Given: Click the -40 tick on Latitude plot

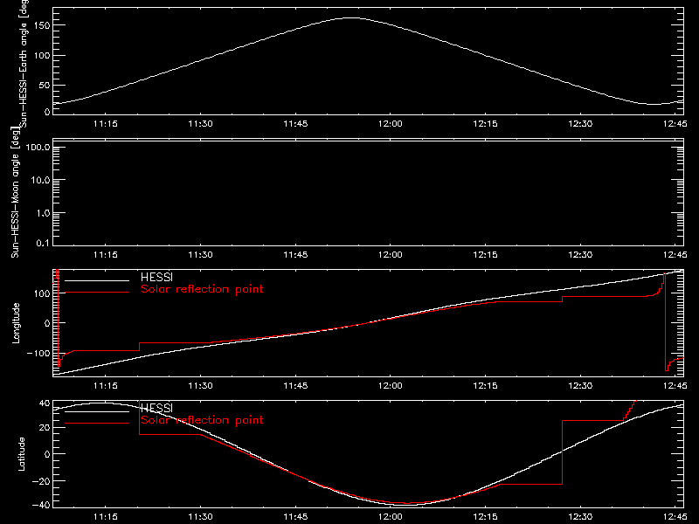Looking at the screenshot, I should (x=41, y=505).
